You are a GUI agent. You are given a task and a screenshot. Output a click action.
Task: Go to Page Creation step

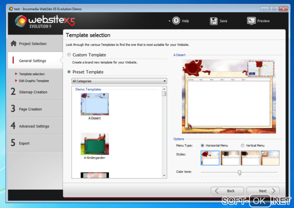click(35, 109)
